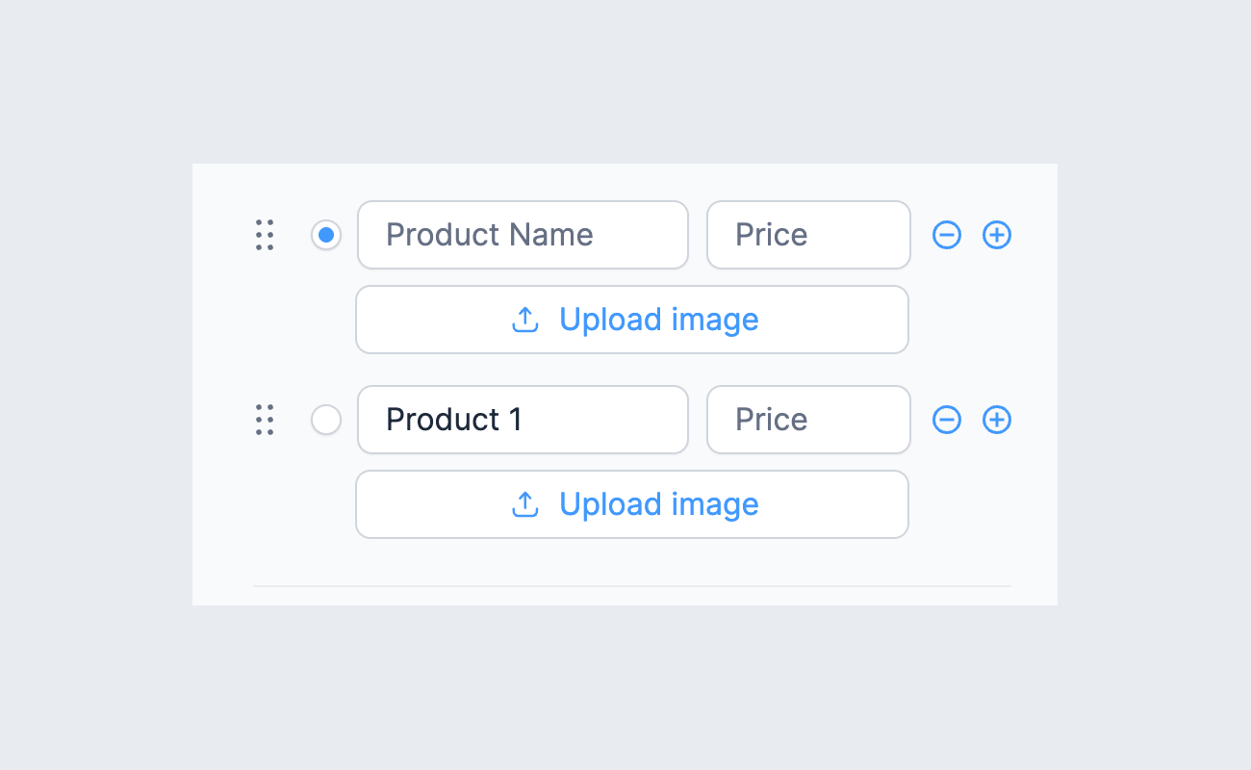Click the Upload image button below Product 1

[x=632, y=504]
